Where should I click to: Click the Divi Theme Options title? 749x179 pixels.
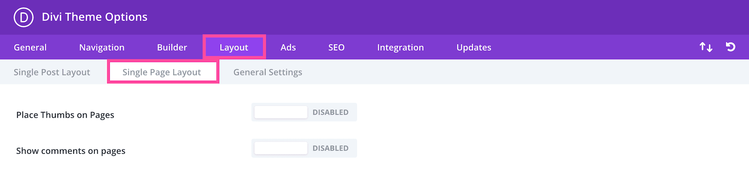[94, 17]
